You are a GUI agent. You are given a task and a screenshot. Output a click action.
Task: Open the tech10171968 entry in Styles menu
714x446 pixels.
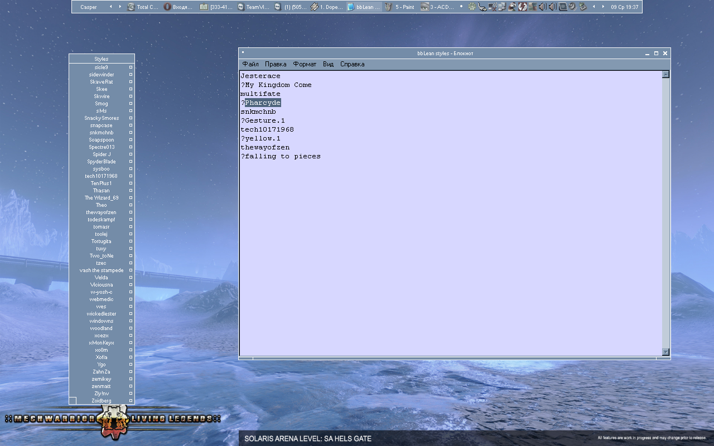coord(102,176)
